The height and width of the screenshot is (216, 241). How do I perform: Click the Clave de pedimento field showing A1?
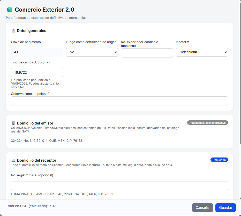37,52
